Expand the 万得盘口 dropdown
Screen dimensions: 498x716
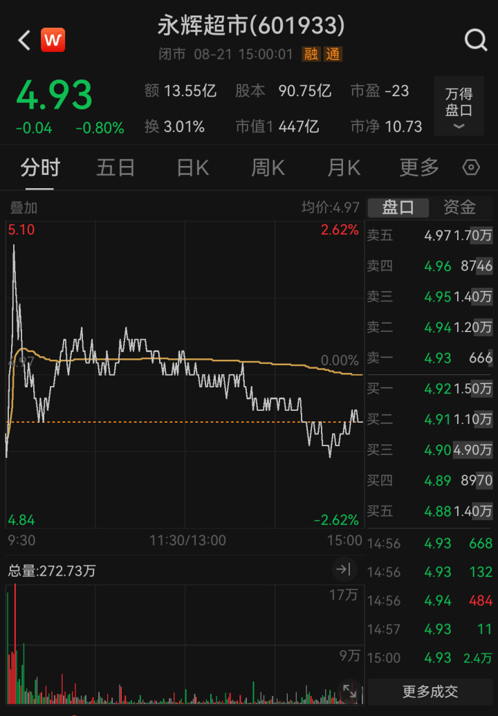point(459,106)
